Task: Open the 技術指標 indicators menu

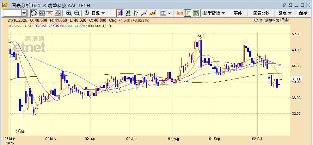Action: pos(214,13)
